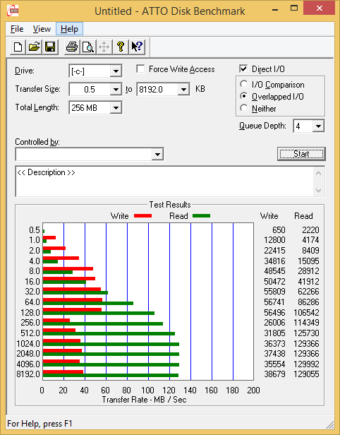340x435 pixels.
Task: Click write value 36373
Action: coord(274,344)
